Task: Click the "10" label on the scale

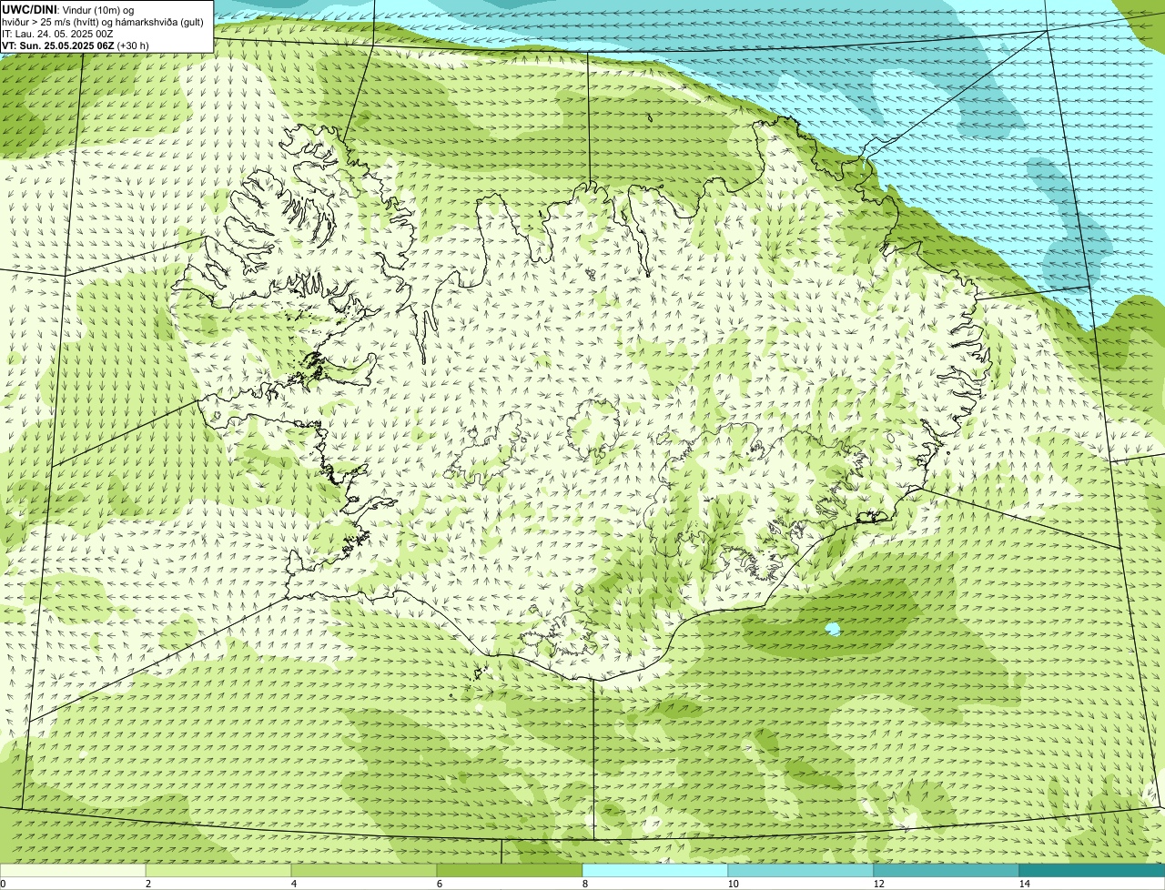Action: pos(733,884)
